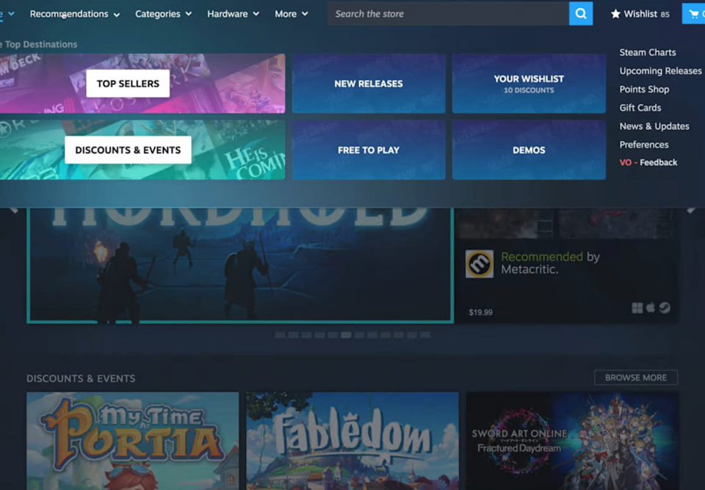Select the Apple platform icon near the price

651,308
